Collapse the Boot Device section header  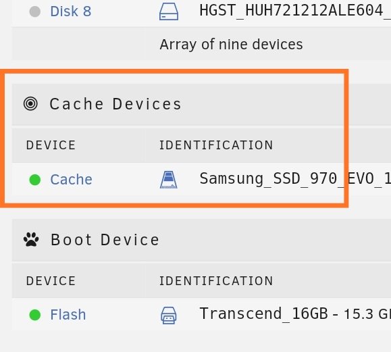coord(201,240)
